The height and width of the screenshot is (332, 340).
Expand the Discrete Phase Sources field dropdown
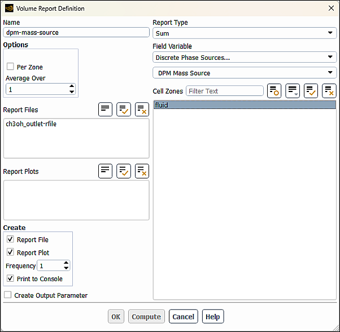click(244, 57)
